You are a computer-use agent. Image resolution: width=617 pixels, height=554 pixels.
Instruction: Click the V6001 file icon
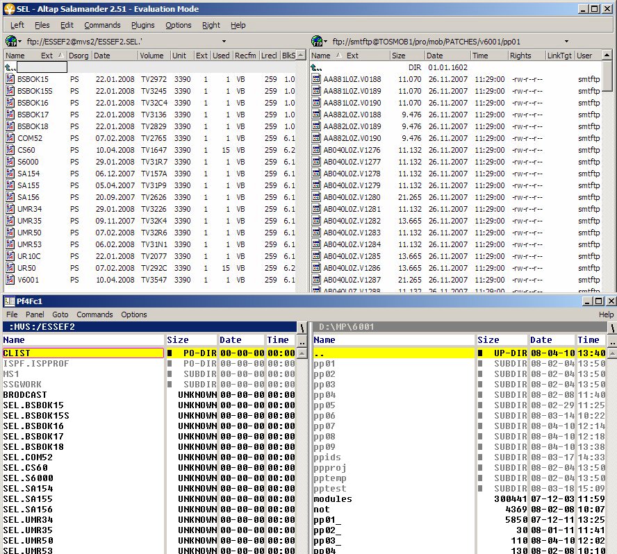[10, 280]
